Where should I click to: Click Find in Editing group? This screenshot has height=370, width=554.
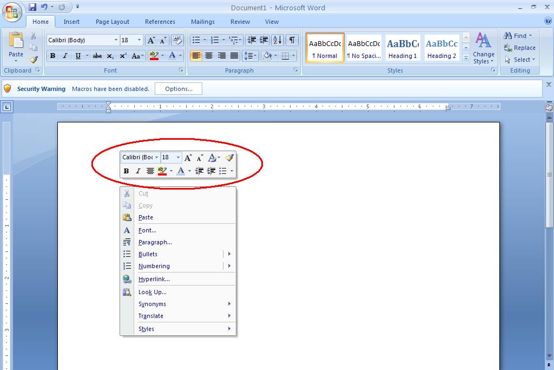(518, 36)
